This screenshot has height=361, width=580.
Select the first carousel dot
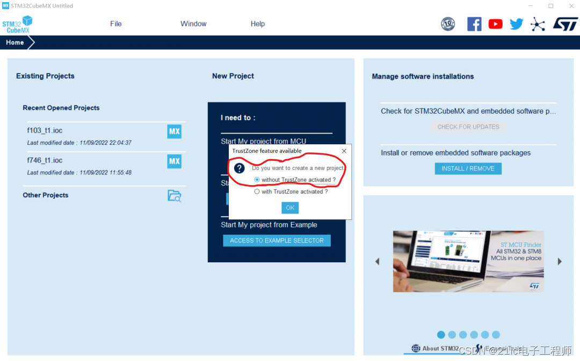tap(441, 335)
